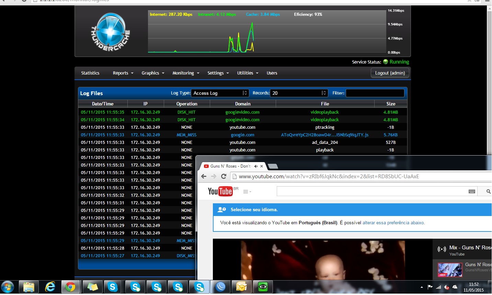Close the Guns N' Roses browser tab
The image size is (492, 295).
[262, 166]
